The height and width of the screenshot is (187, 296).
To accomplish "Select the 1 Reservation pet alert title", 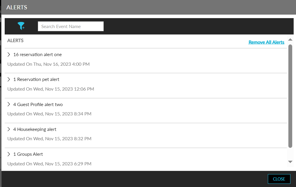I will (x=36, y=79).
